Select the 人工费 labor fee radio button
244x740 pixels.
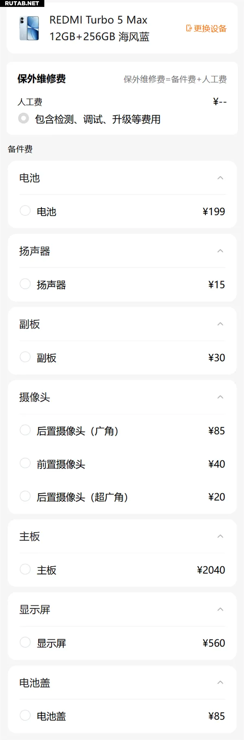coord(24,118)
